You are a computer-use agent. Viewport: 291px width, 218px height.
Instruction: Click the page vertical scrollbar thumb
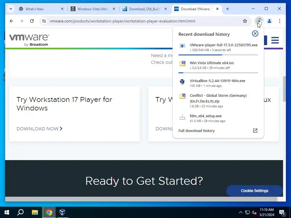(x=284, y=89)
